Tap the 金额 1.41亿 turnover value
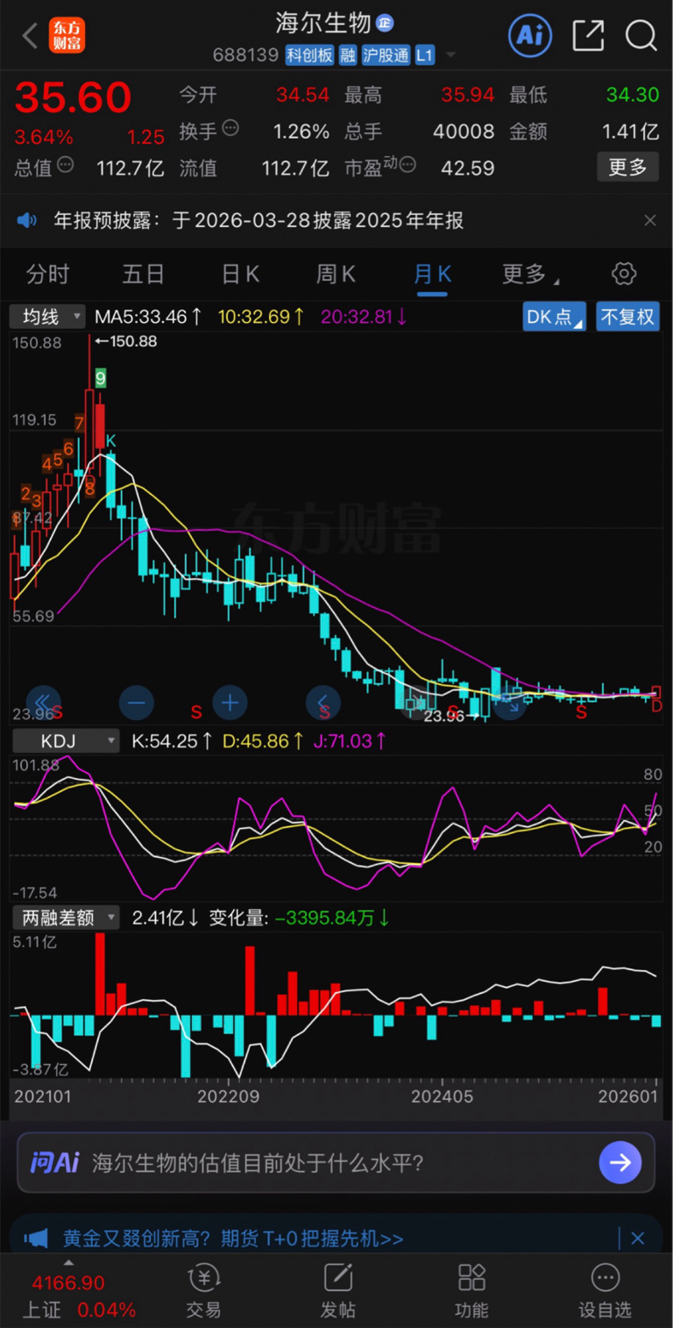The width and height of the screenshot is (673, 1328). point(630,132)
